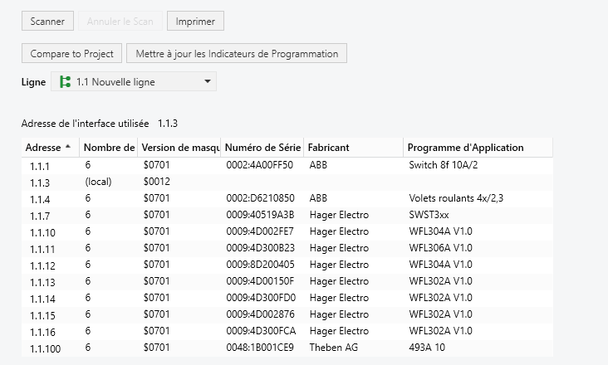This screenshot has height=365, width=608.
Task: Sort by Version de masque column
Action: [x=179, y=148]
